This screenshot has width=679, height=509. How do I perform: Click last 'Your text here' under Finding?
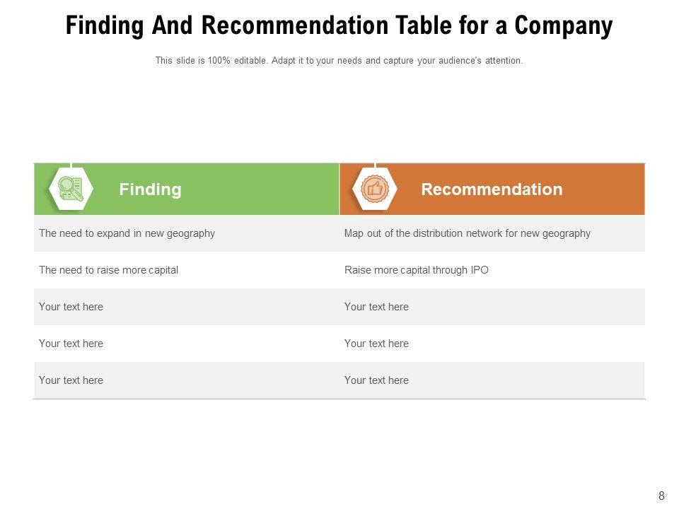(x=71, y=380)
